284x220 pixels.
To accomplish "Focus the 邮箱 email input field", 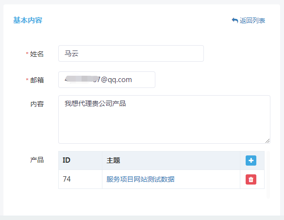I will 107,80.
